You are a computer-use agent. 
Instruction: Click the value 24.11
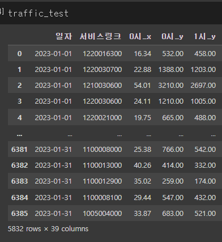point(142,101)
